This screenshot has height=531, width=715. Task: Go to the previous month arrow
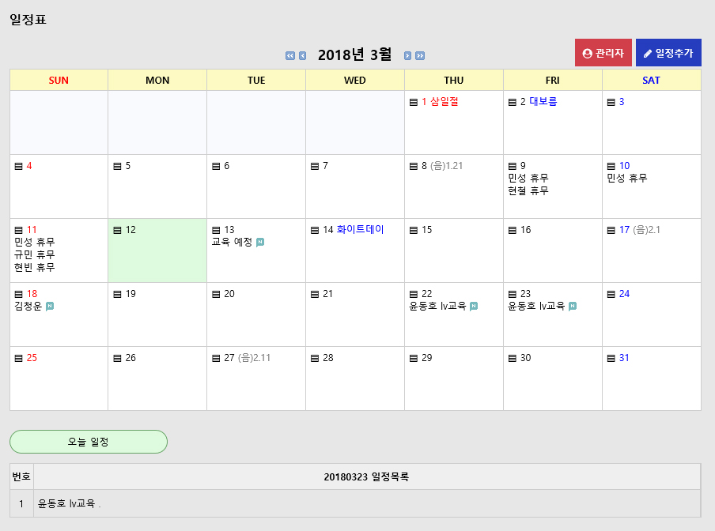tap(302, 55)
